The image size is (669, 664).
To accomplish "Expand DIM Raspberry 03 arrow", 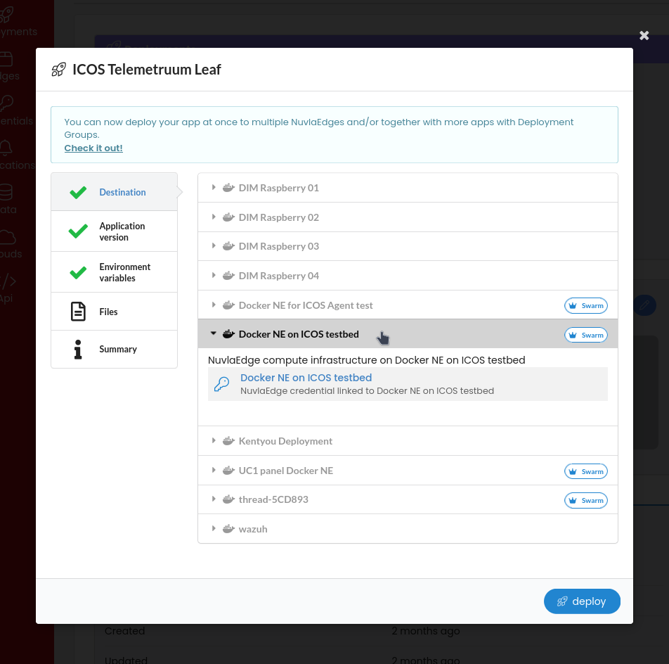I will pos(214,246).
